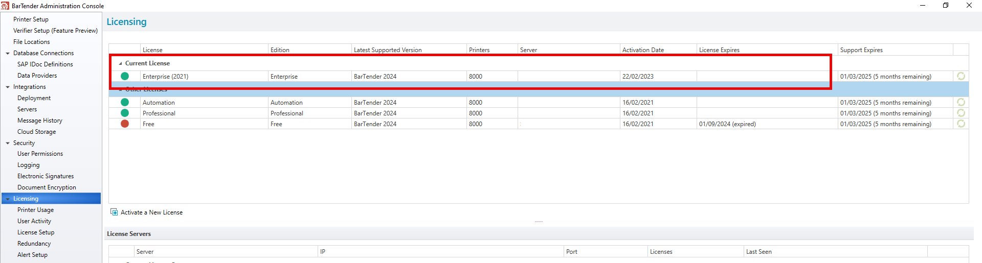Viewport: 982px width, 263px height.
Task: Select Data Providers in sidebar
Action: (37, 76)
